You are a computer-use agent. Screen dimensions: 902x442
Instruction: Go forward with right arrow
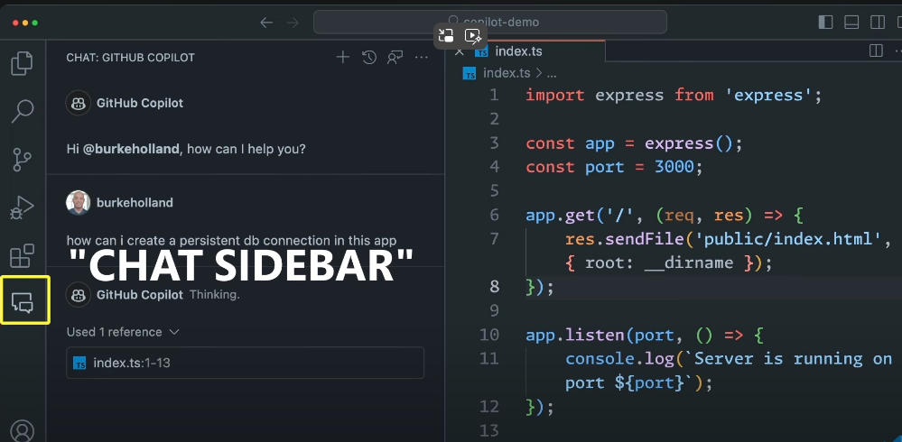[x=293, y=23]
